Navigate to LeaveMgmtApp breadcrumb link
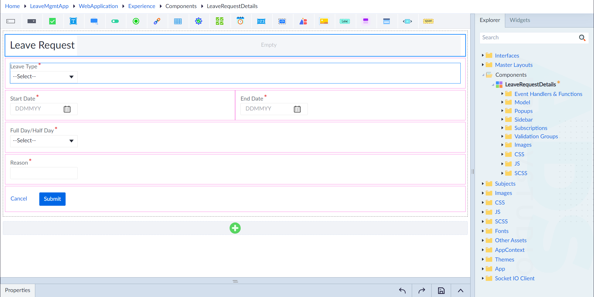The image size is (594, 297). point(49,6)
